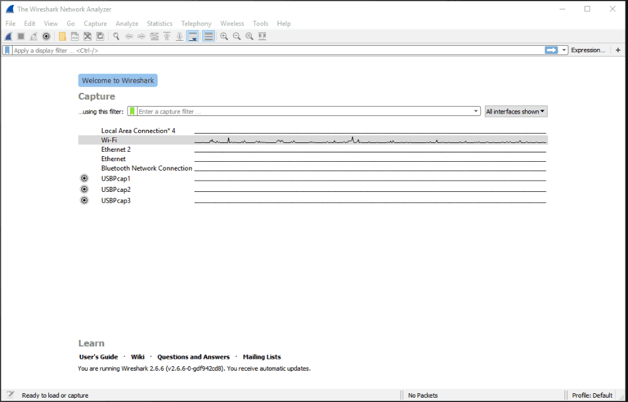Open the Help menu
The width and height of the screenshot is (628, 402).
point(284,24)
